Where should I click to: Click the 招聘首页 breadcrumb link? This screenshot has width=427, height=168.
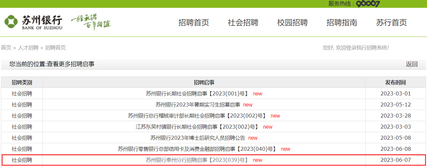coord(55,48)
